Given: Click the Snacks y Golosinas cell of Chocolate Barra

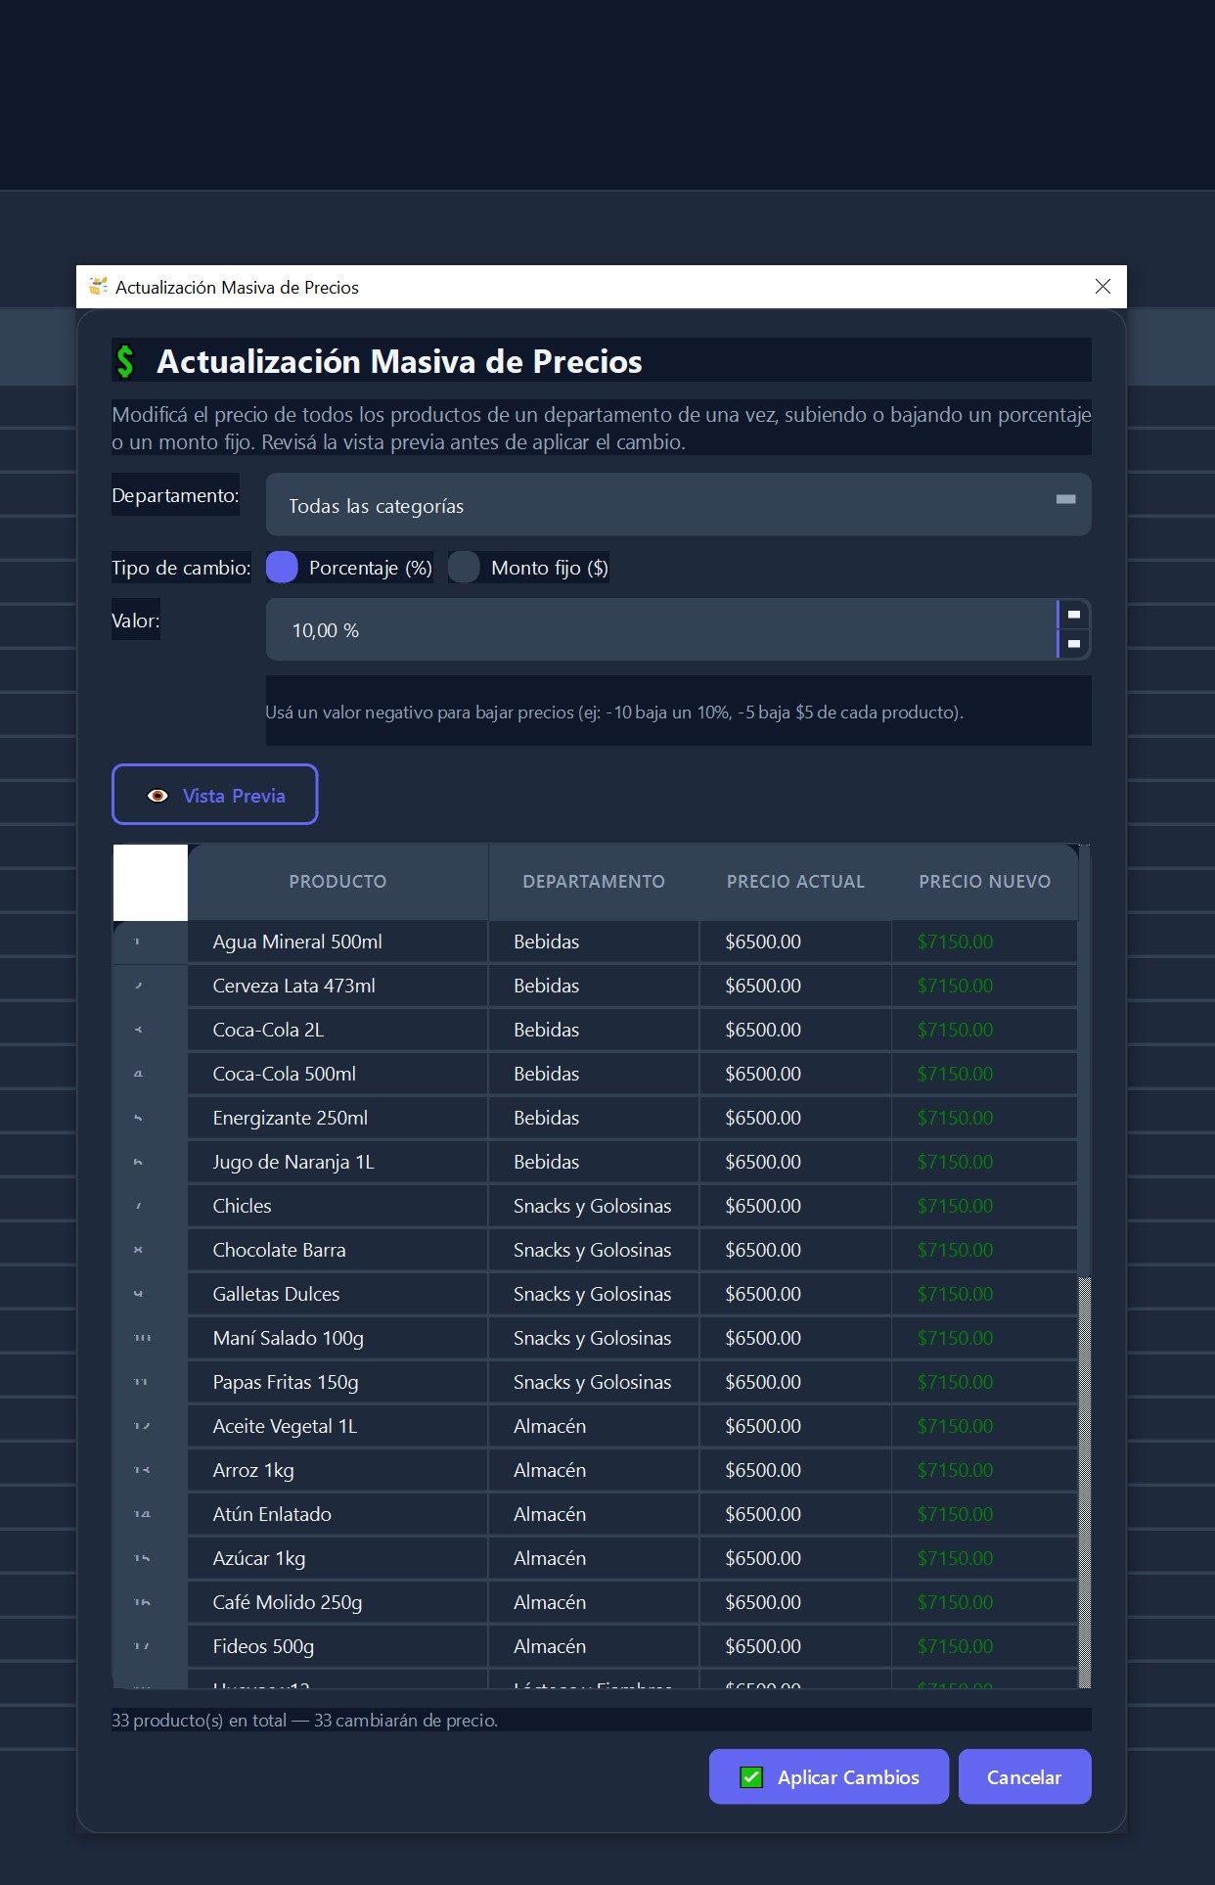Looking at the screenshot, I should coord(594,1250).
